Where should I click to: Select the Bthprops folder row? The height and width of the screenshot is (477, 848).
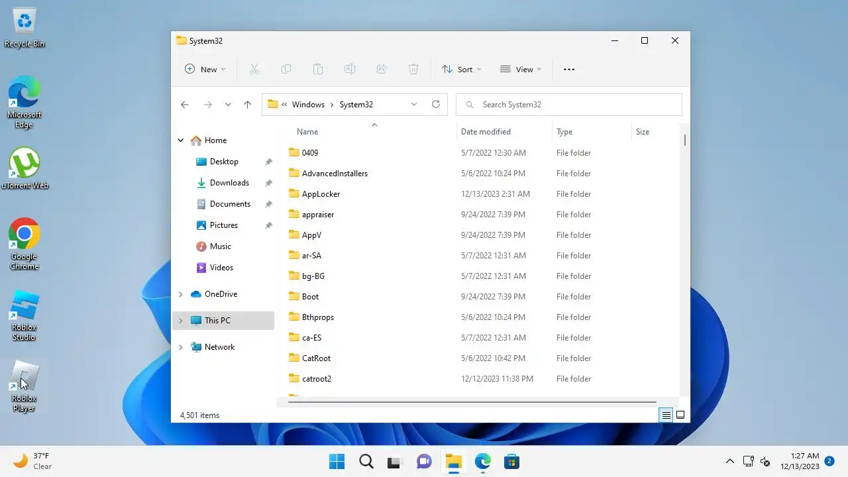[x=482, y=317]
